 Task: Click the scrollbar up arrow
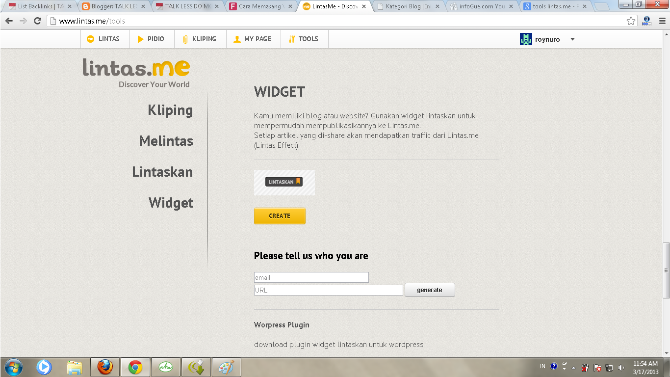(x=666, y=33)
